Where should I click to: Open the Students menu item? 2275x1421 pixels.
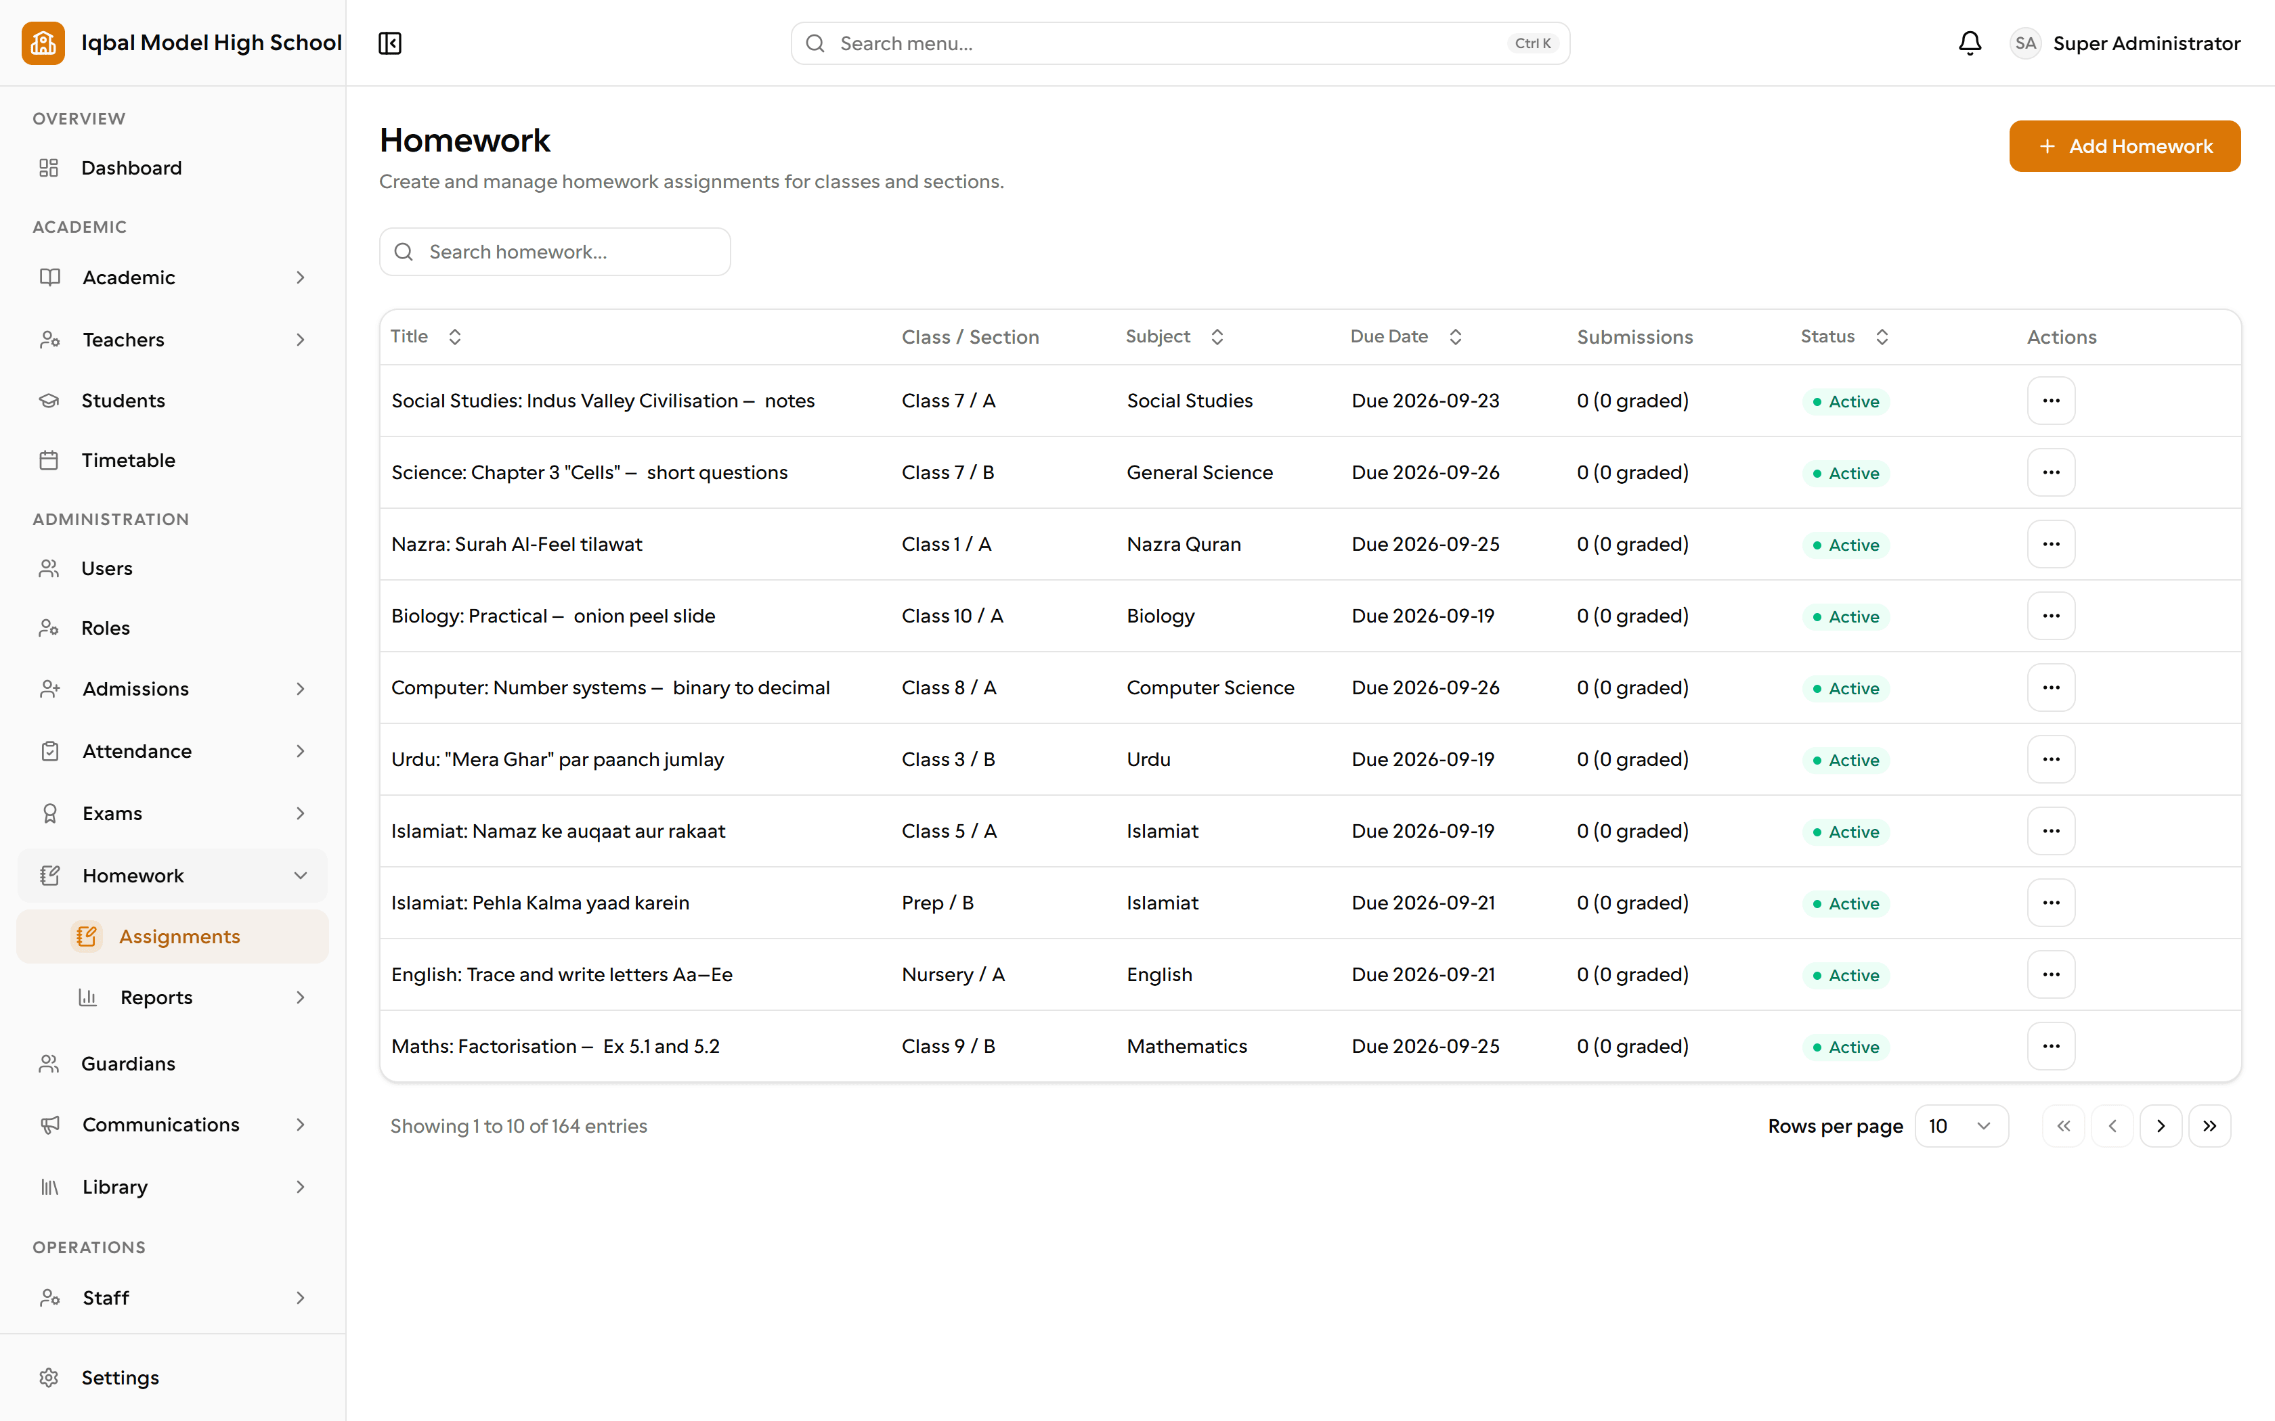tap(173, 401)
